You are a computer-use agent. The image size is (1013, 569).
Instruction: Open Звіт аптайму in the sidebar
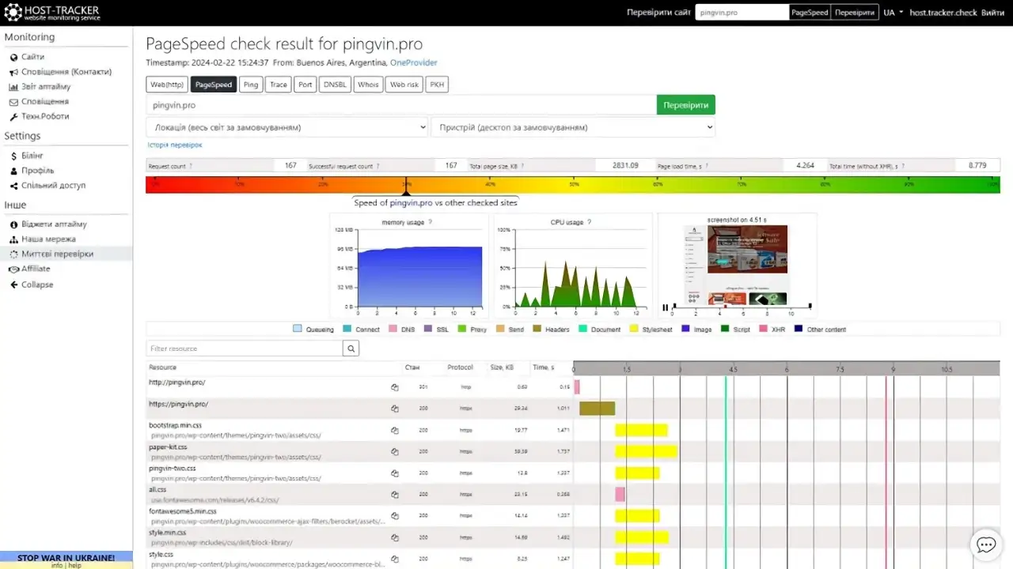[x=46, y=87]
